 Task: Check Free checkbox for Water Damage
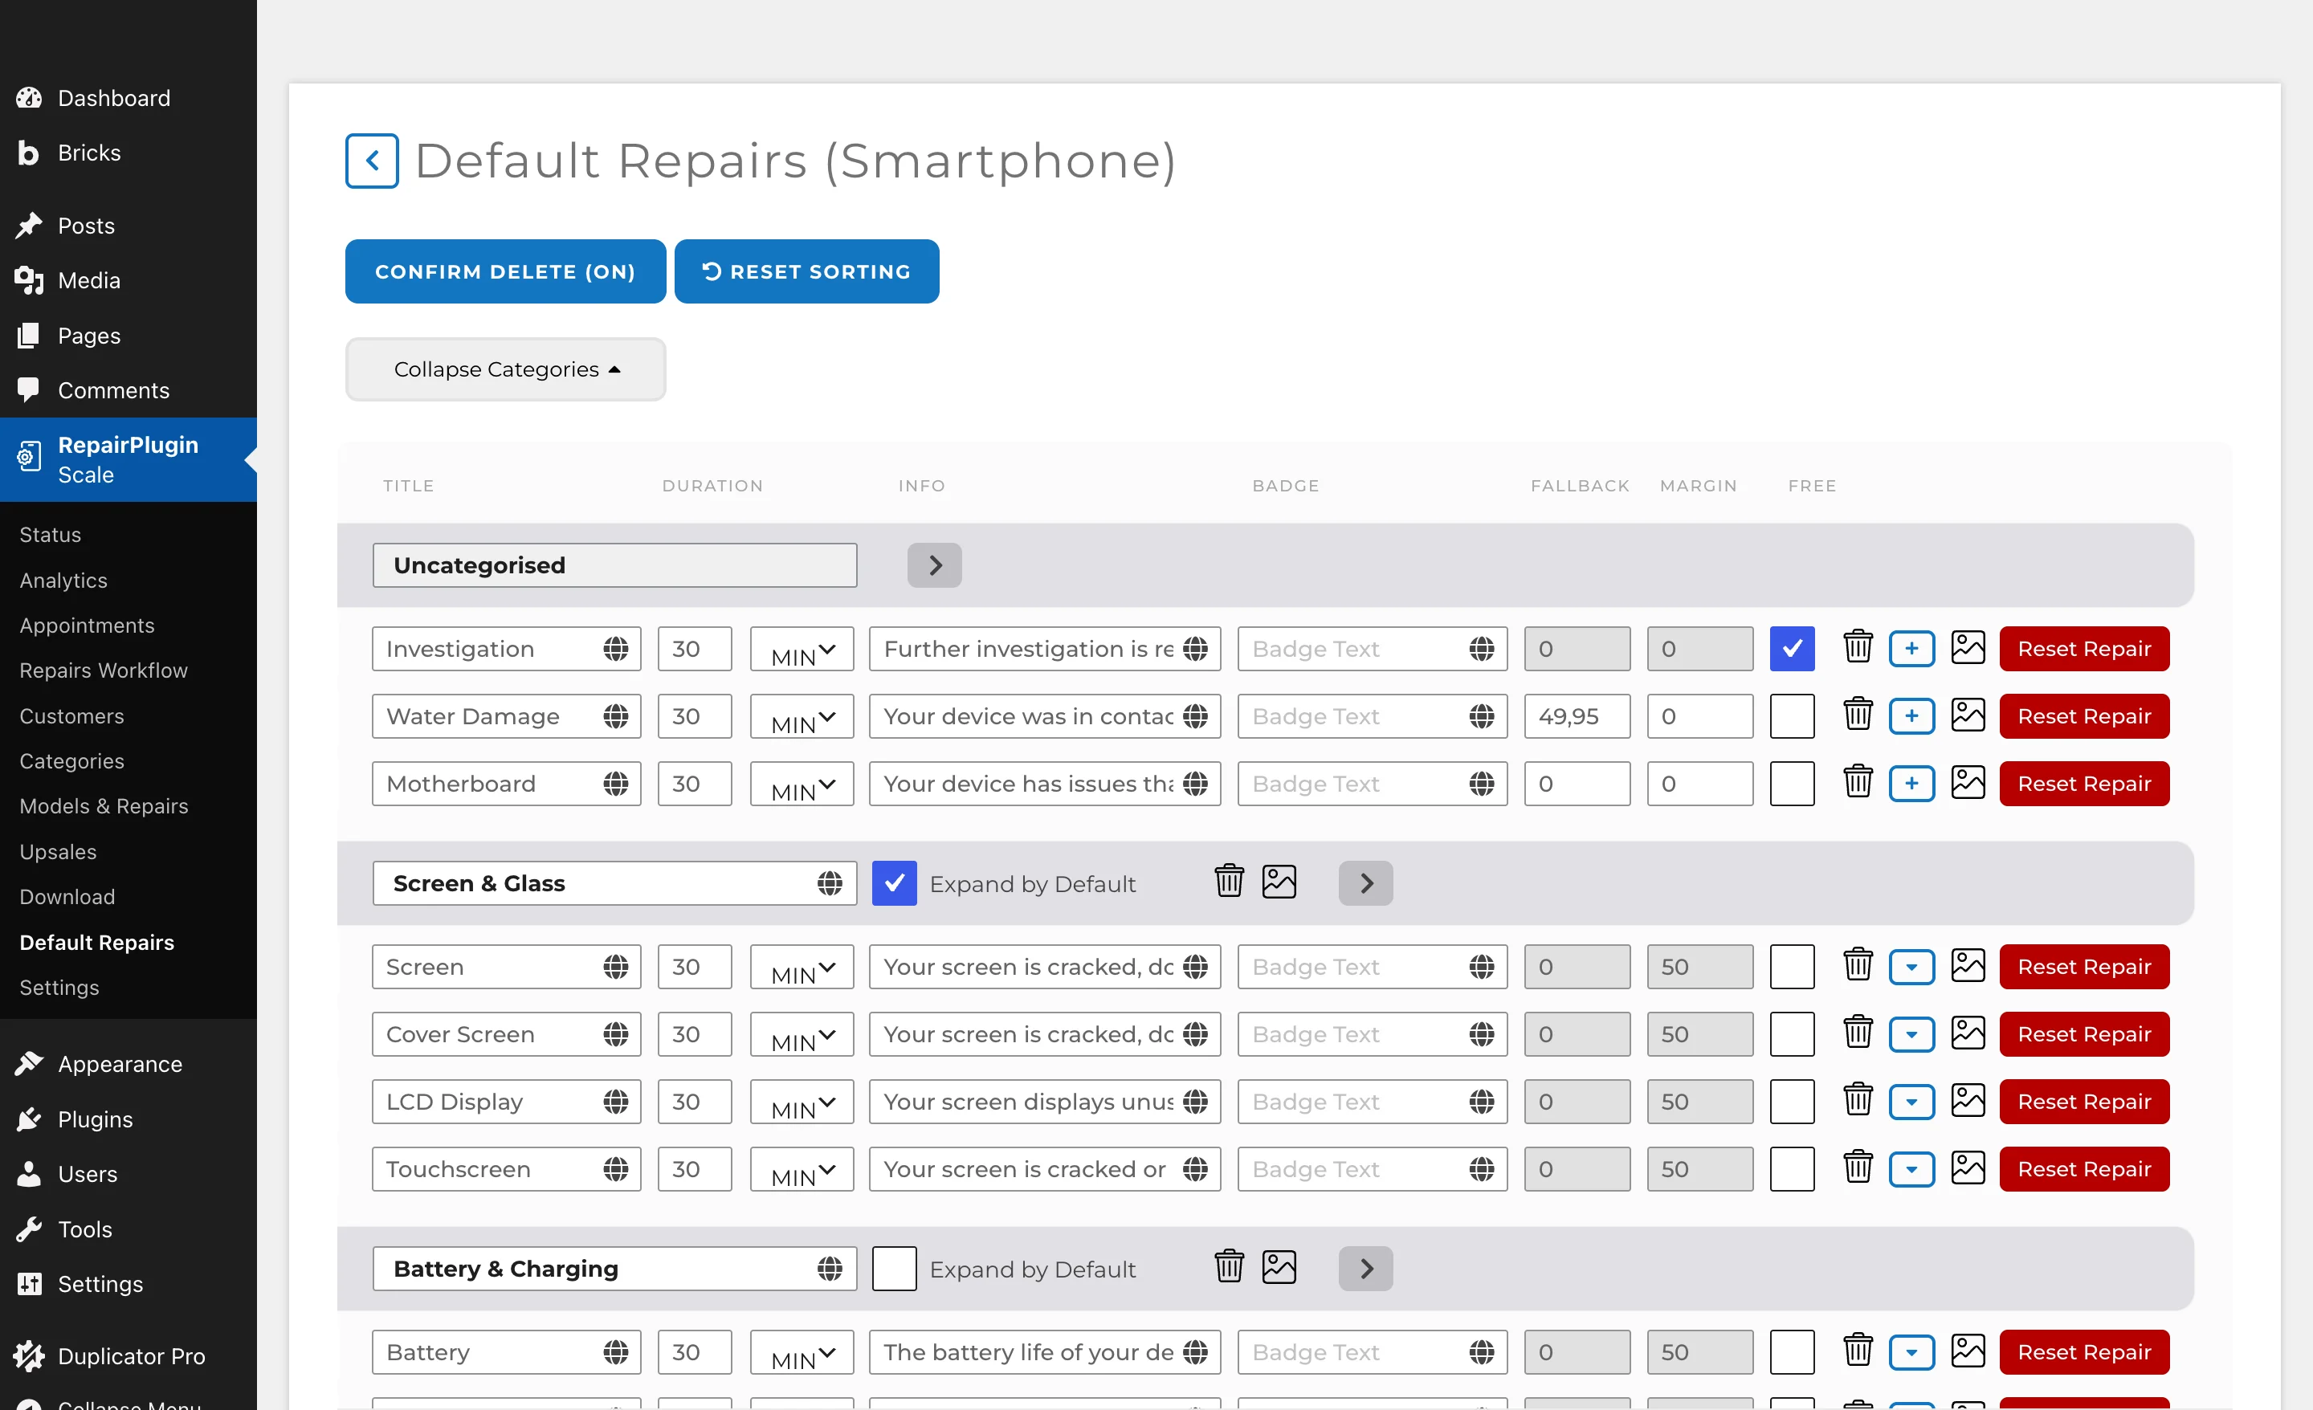[1791, 715]
